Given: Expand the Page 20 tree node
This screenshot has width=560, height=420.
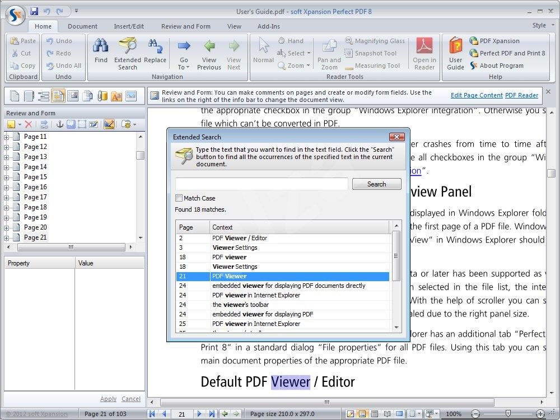Looking at the screenshot, I should 6,227.
